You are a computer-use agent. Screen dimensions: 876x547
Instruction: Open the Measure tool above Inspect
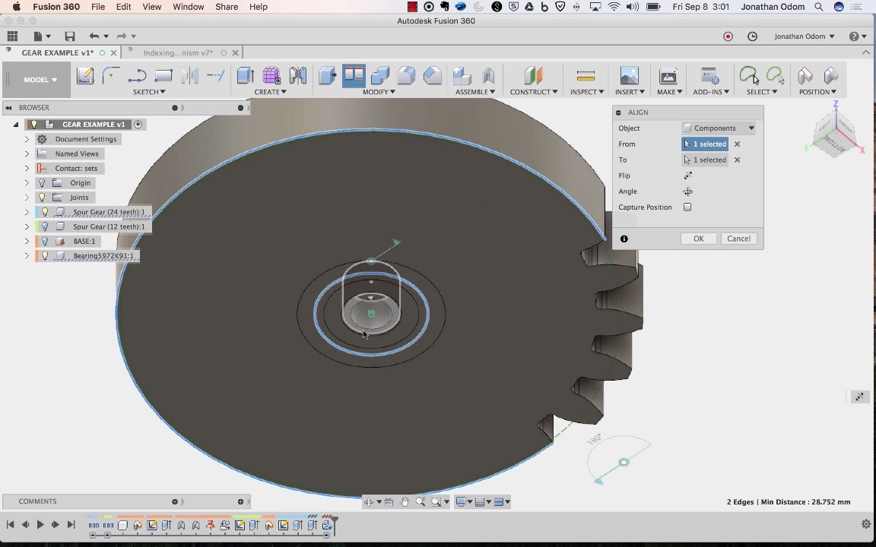click(x=586, y=76)
